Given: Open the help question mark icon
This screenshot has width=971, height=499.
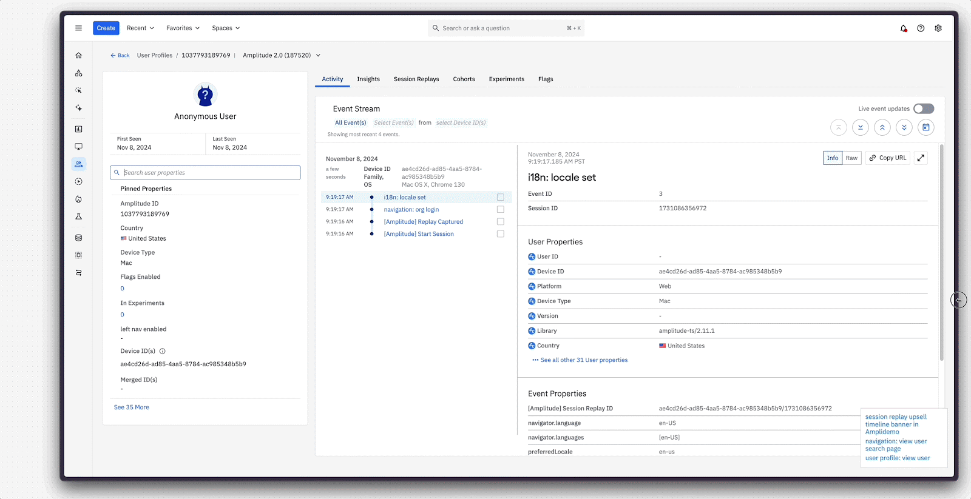Looking at the screenshot, I should 921,28.
